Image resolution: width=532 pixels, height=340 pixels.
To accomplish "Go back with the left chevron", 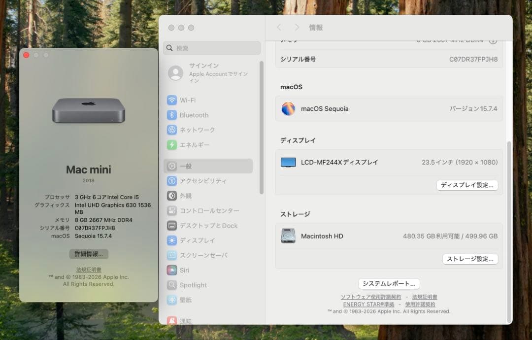I will click(x=279, y=28).
